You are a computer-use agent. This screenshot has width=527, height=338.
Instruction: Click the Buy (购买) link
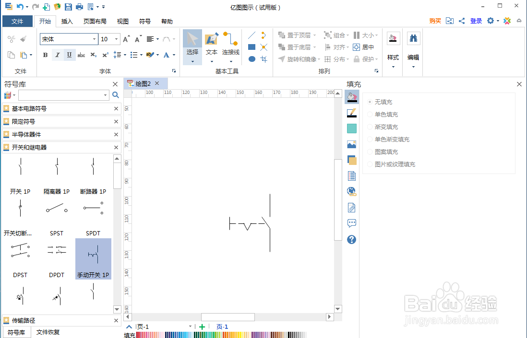tap(435, 21)
